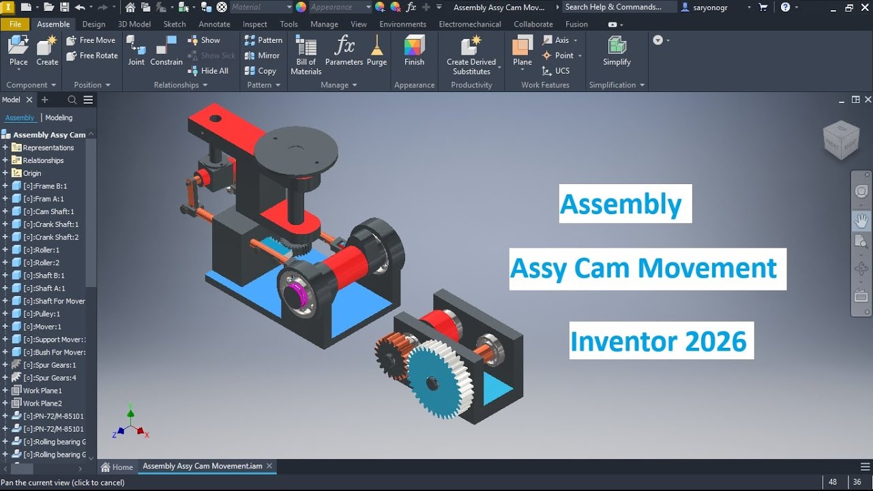Viewport: 873px width, 491px height.
Task: Open the Appearance dropdown
Action: pos(340,8)
